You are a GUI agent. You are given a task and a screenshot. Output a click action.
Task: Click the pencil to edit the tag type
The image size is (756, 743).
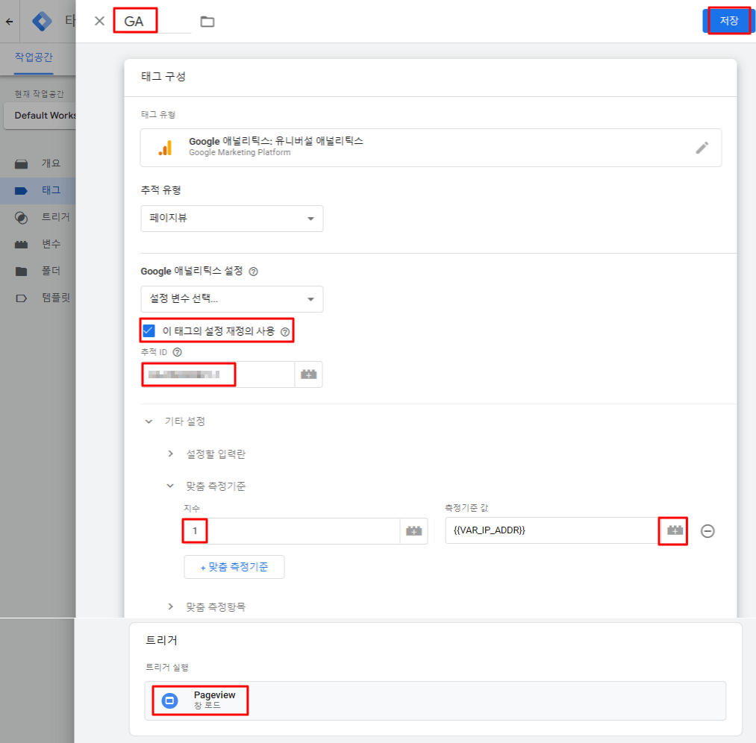click(702, 148)
